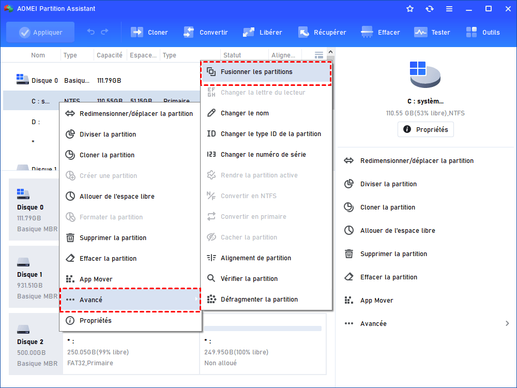The width and height of the screenshot is (517, 388).
Task: Select the 250.05GB FAT32 partition block
Action: (131, 352)
